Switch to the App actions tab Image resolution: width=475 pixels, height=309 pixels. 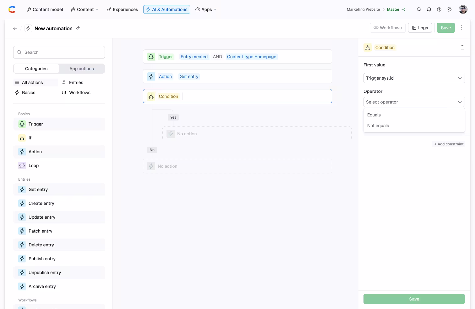coord(82,69)
